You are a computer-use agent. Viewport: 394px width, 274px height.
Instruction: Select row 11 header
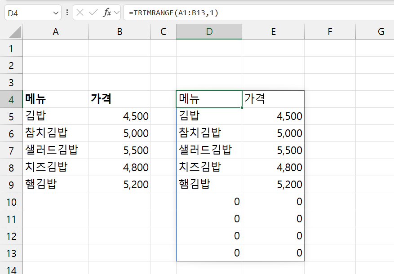pyautogui.click(x=11, y=219)
